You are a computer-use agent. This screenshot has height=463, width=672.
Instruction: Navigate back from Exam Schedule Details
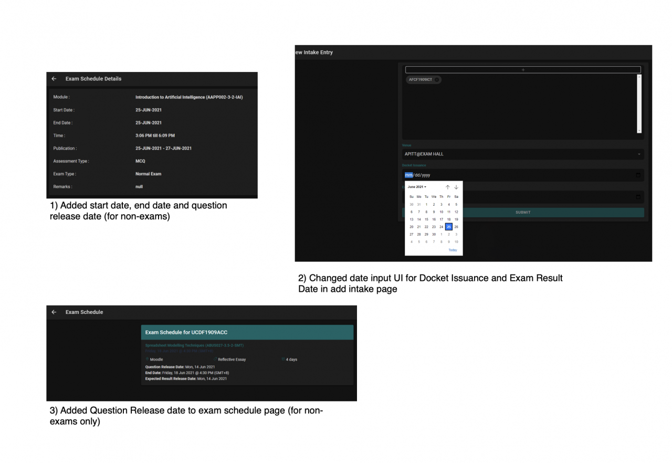click(54, 79)
